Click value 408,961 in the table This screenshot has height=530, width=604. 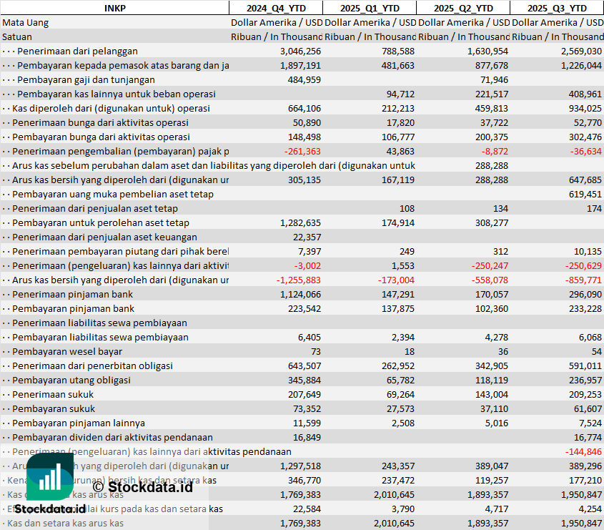click(x=585, y=94)
